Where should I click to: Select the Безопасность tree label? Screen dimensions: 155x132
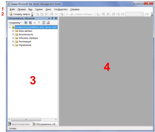[26, 34]
